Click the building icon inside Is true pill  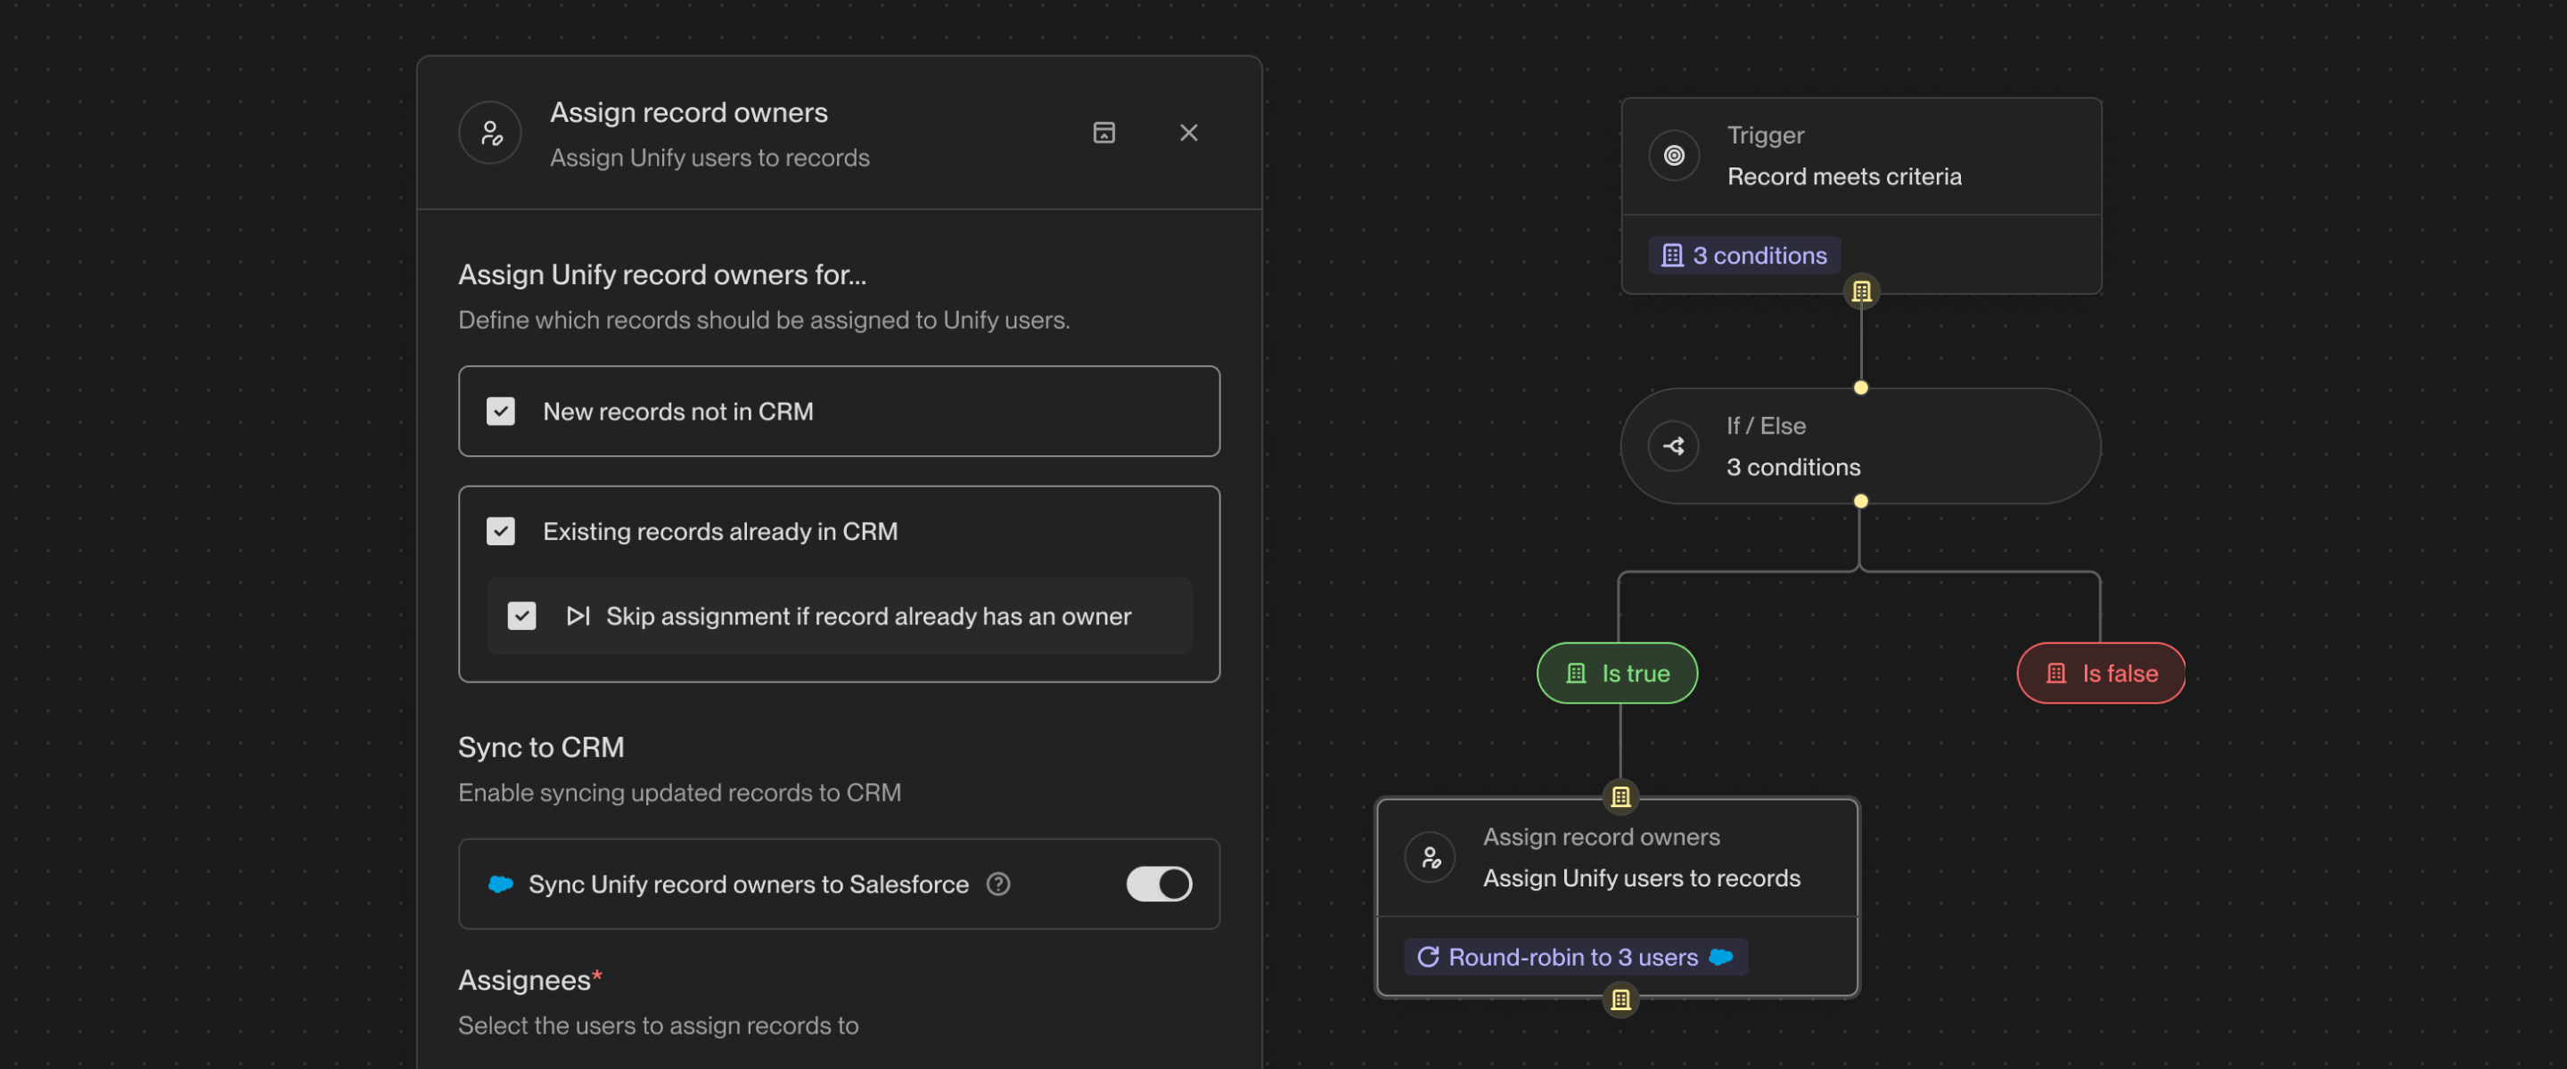1576,673
